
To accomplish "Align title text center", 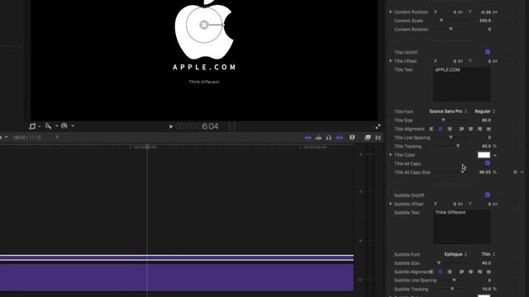I will [441, 129].
